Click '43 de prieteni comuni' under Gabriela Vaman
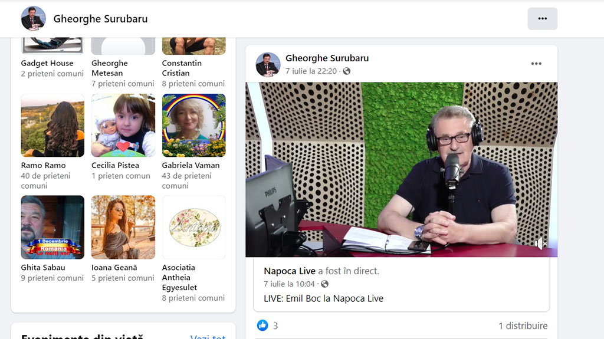The image size is (604, 339). (187, 181)
